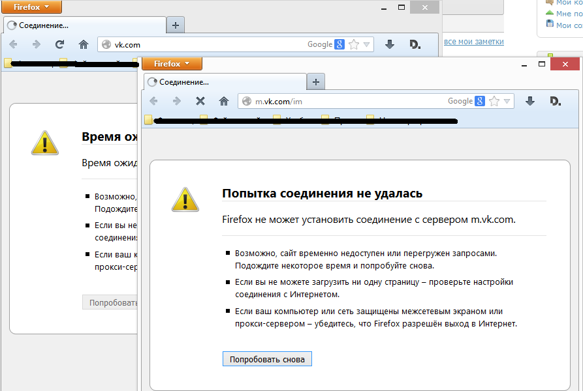Open URL history dropdown in back window

[367, 44]
